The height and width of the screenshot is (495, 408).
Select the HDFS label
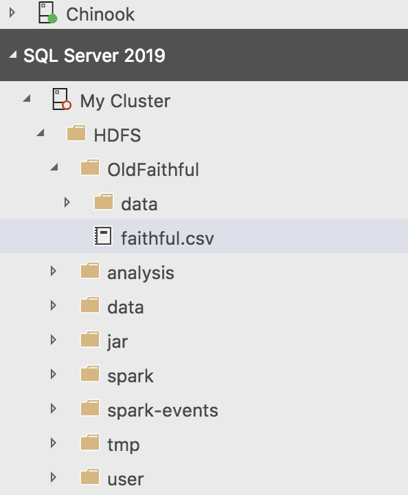[x=117, y=135]
